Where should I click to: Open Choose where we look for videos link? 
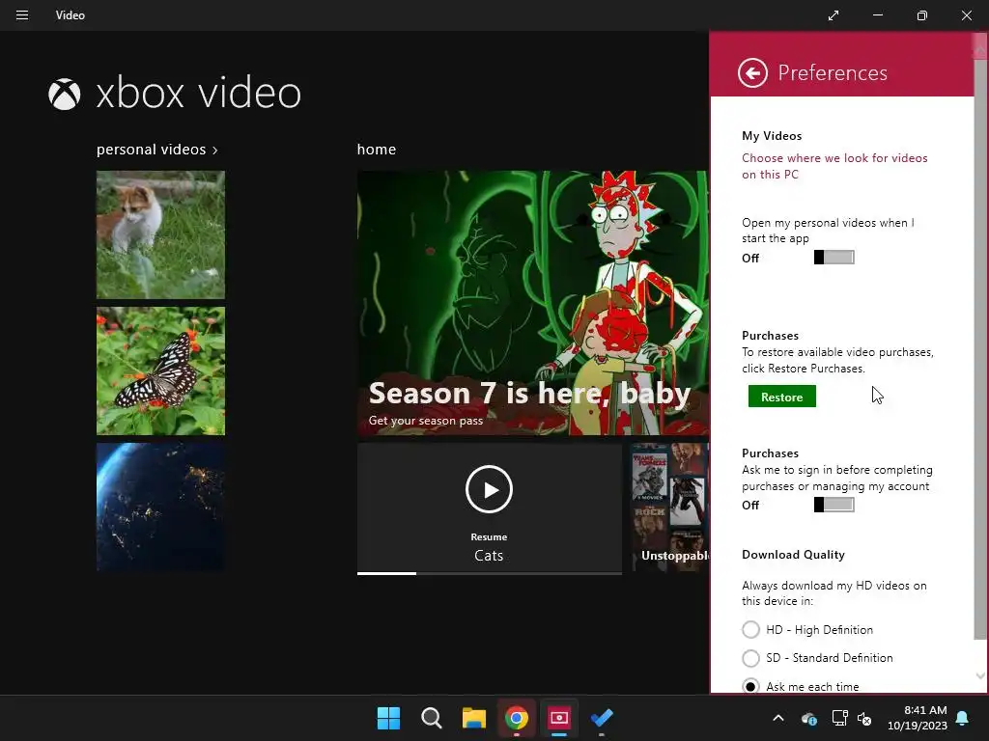834,166
